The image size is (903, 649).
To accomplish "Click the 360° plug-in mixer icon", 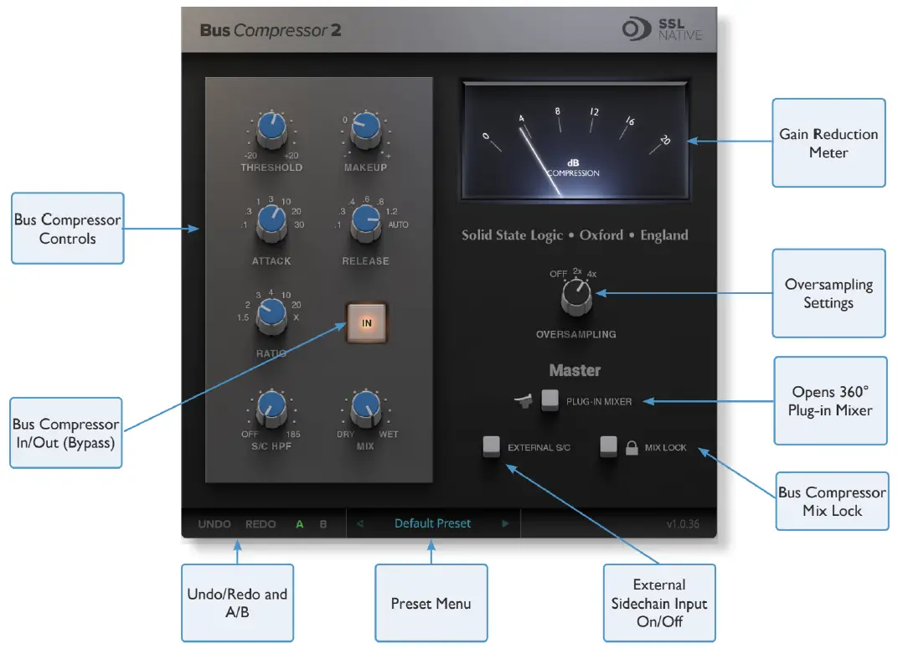I will pyautogui.click(x=524, y=400).
